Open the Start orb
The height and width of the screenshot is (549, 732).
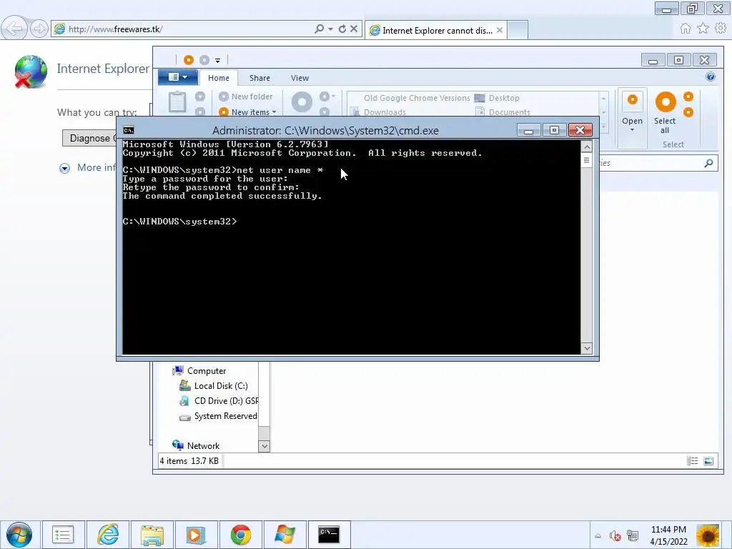(x=19, y=535)
